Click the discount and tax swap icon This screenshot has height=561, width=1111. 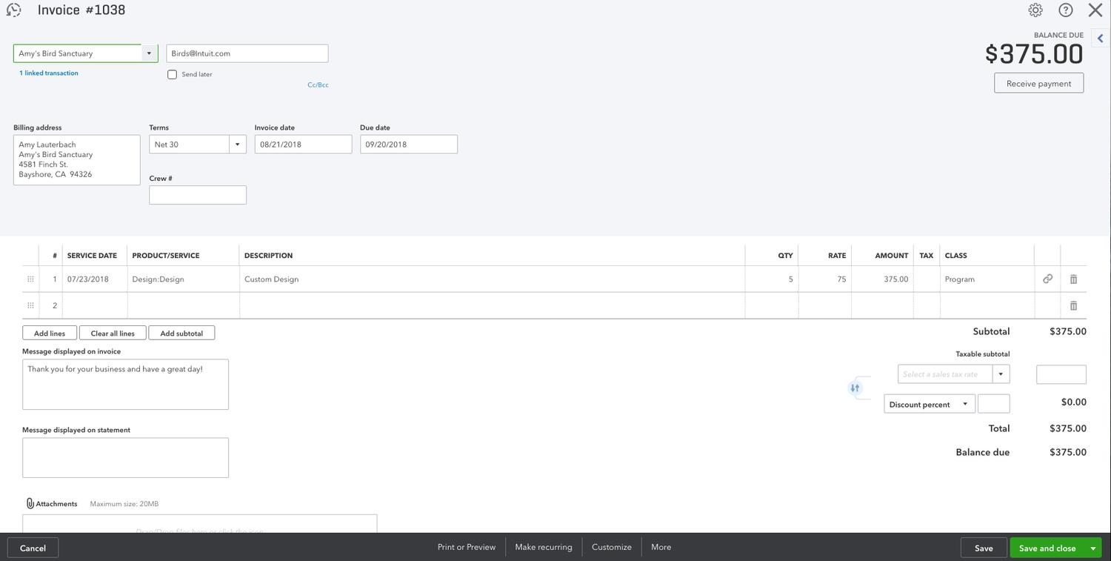point(855,388)
